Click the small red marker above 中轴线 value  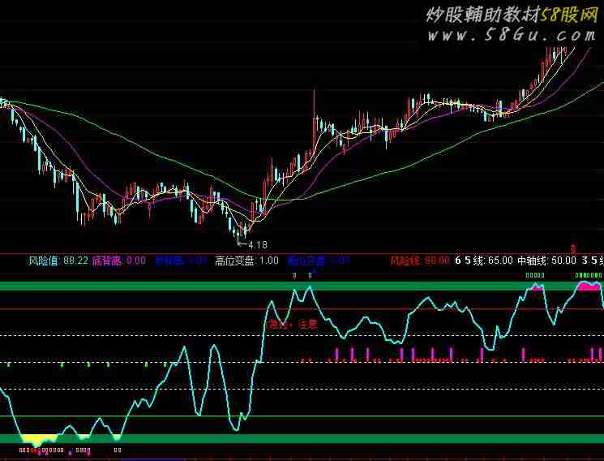572,248
